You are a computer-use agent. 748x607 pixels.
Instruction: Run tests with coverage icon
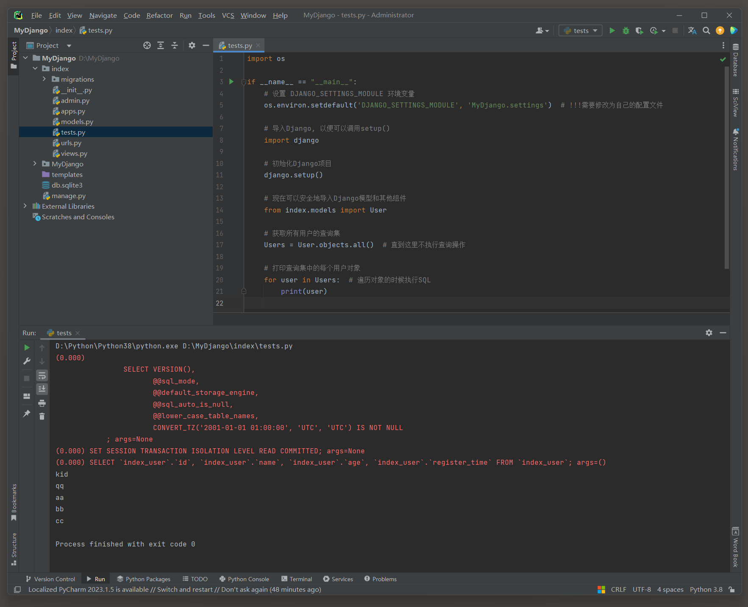[639, 30]
